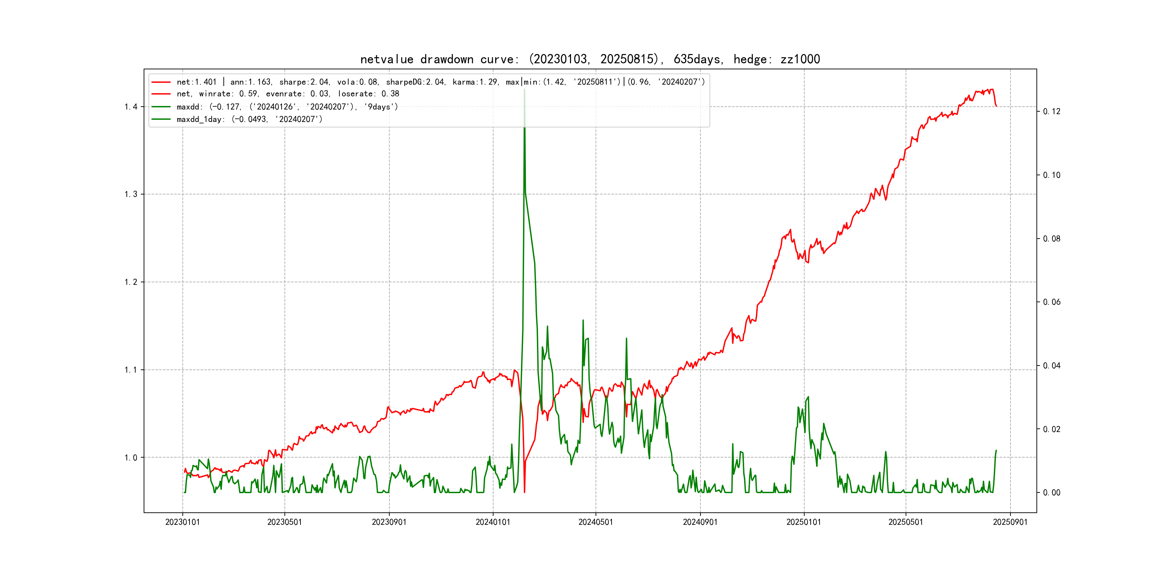Click the 20250101 date tick label

pyautogui.click(x=804, y=522)
